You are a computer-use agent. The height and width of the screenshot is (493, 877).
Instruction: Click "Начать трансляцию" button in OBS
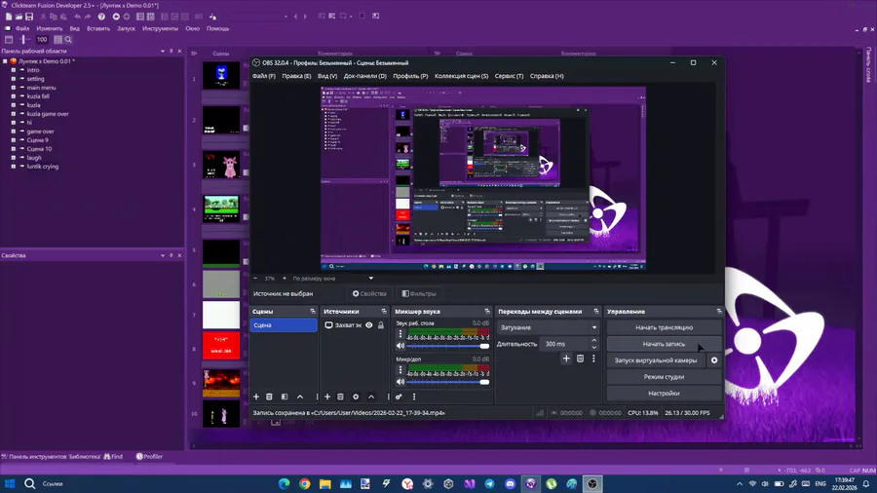[664, 327]
